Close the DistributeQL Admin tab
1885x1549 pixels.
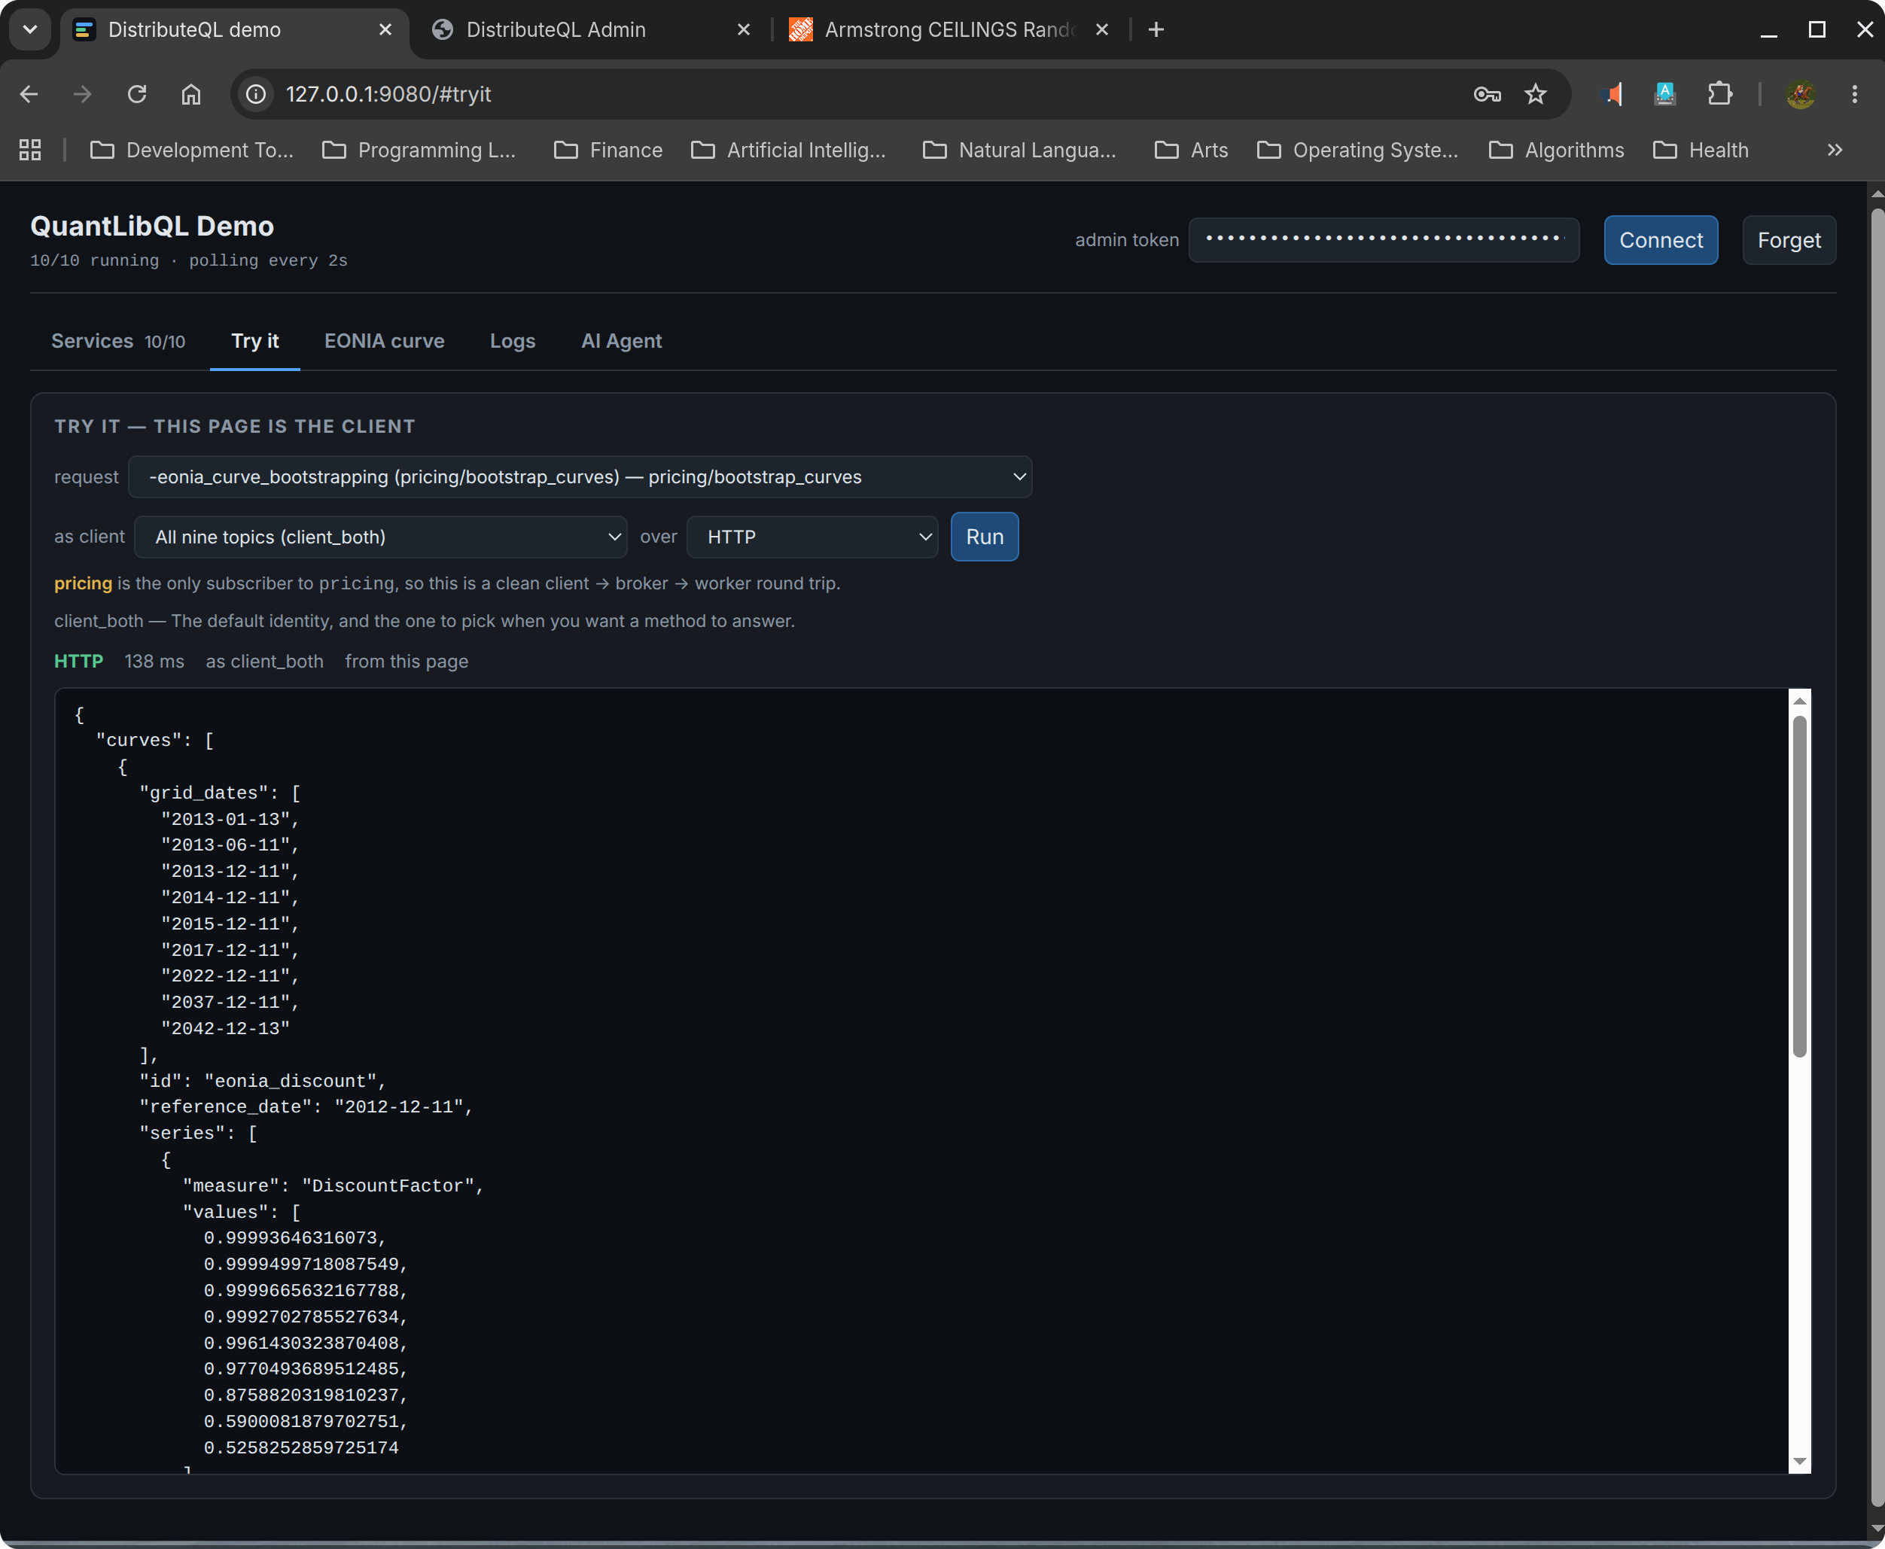[x=742, y=29]
